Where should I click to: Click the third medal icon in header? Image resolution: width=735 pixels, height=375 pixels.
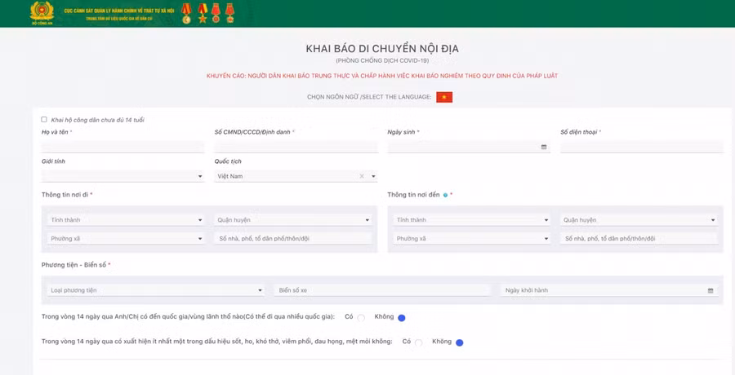coord(216,13)
